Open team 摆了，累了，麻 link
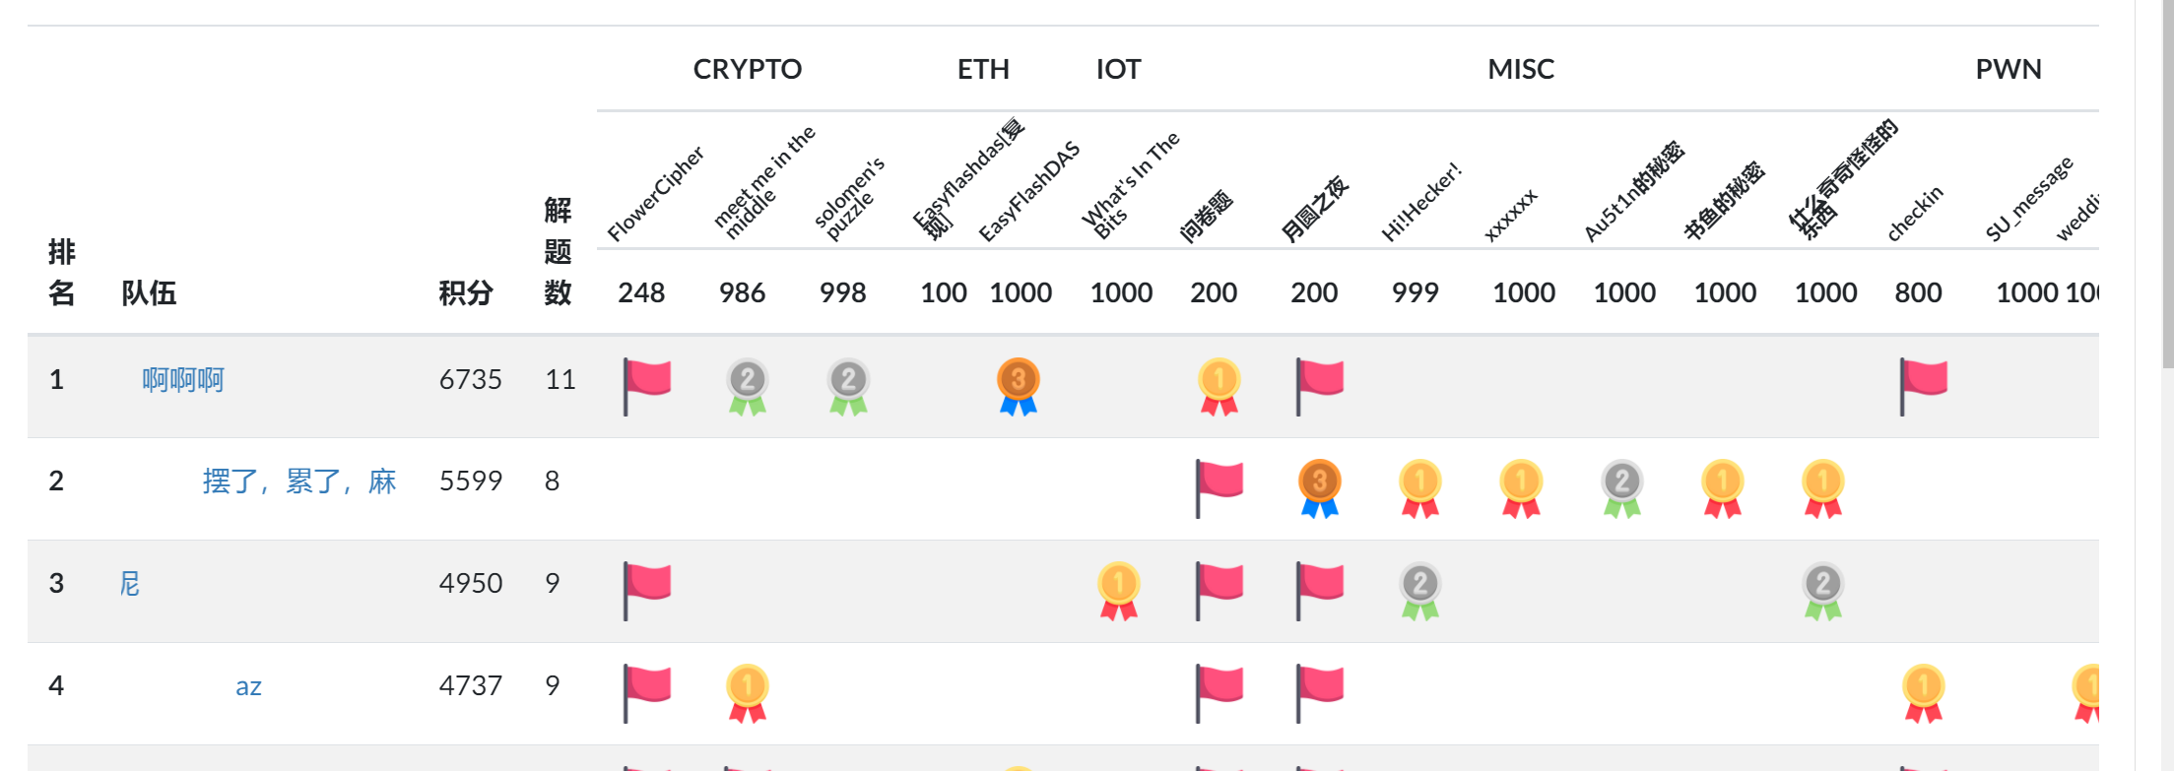Screen dimensions: 2174x771 tap(299, 482)
